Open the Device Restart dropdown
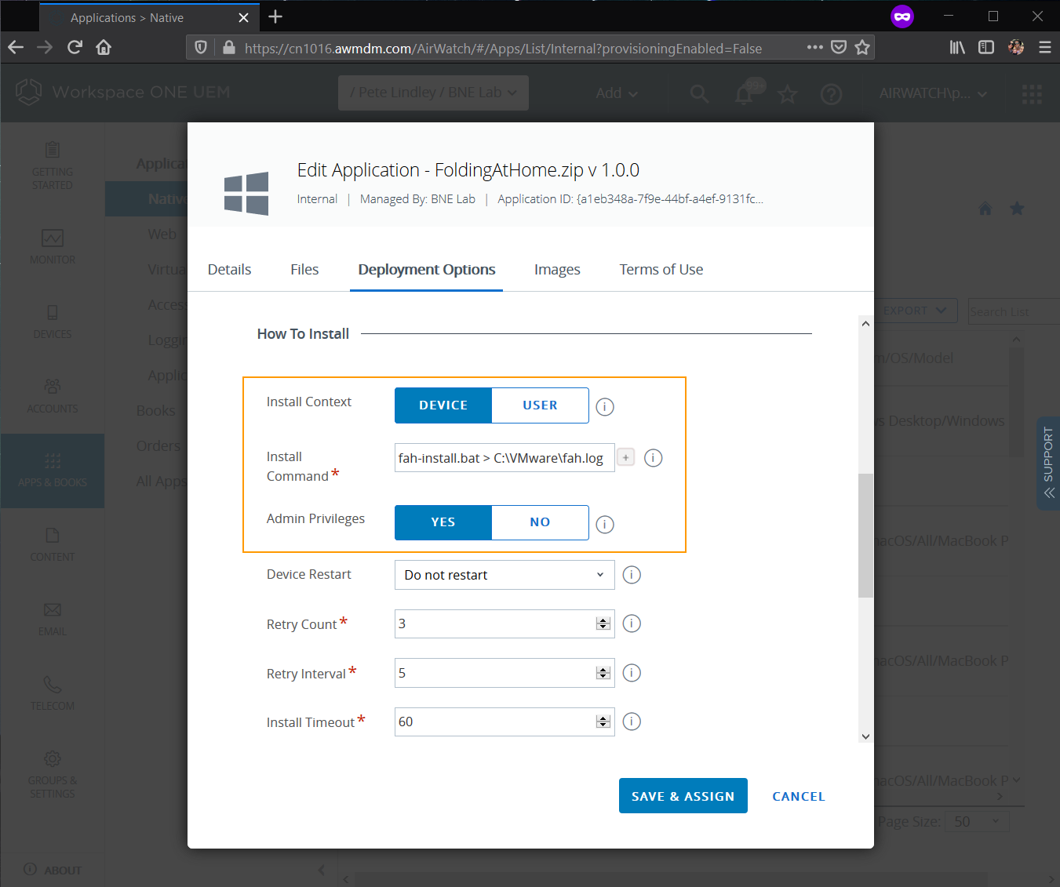Viewport: 1060px width, 887px height. (505, 575)
